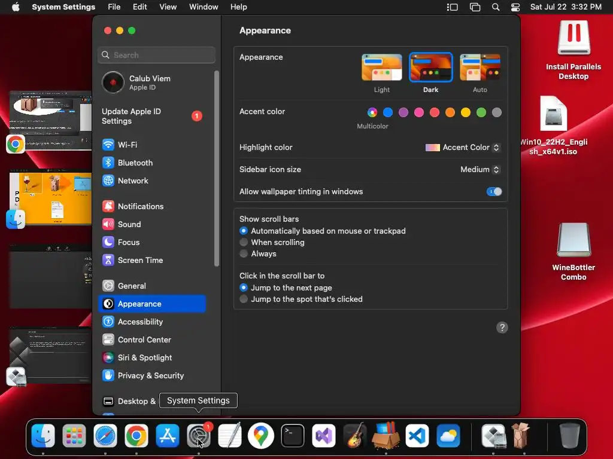Select red accent color
Screen dimensions: 613x459
click(x=435, y=113)
